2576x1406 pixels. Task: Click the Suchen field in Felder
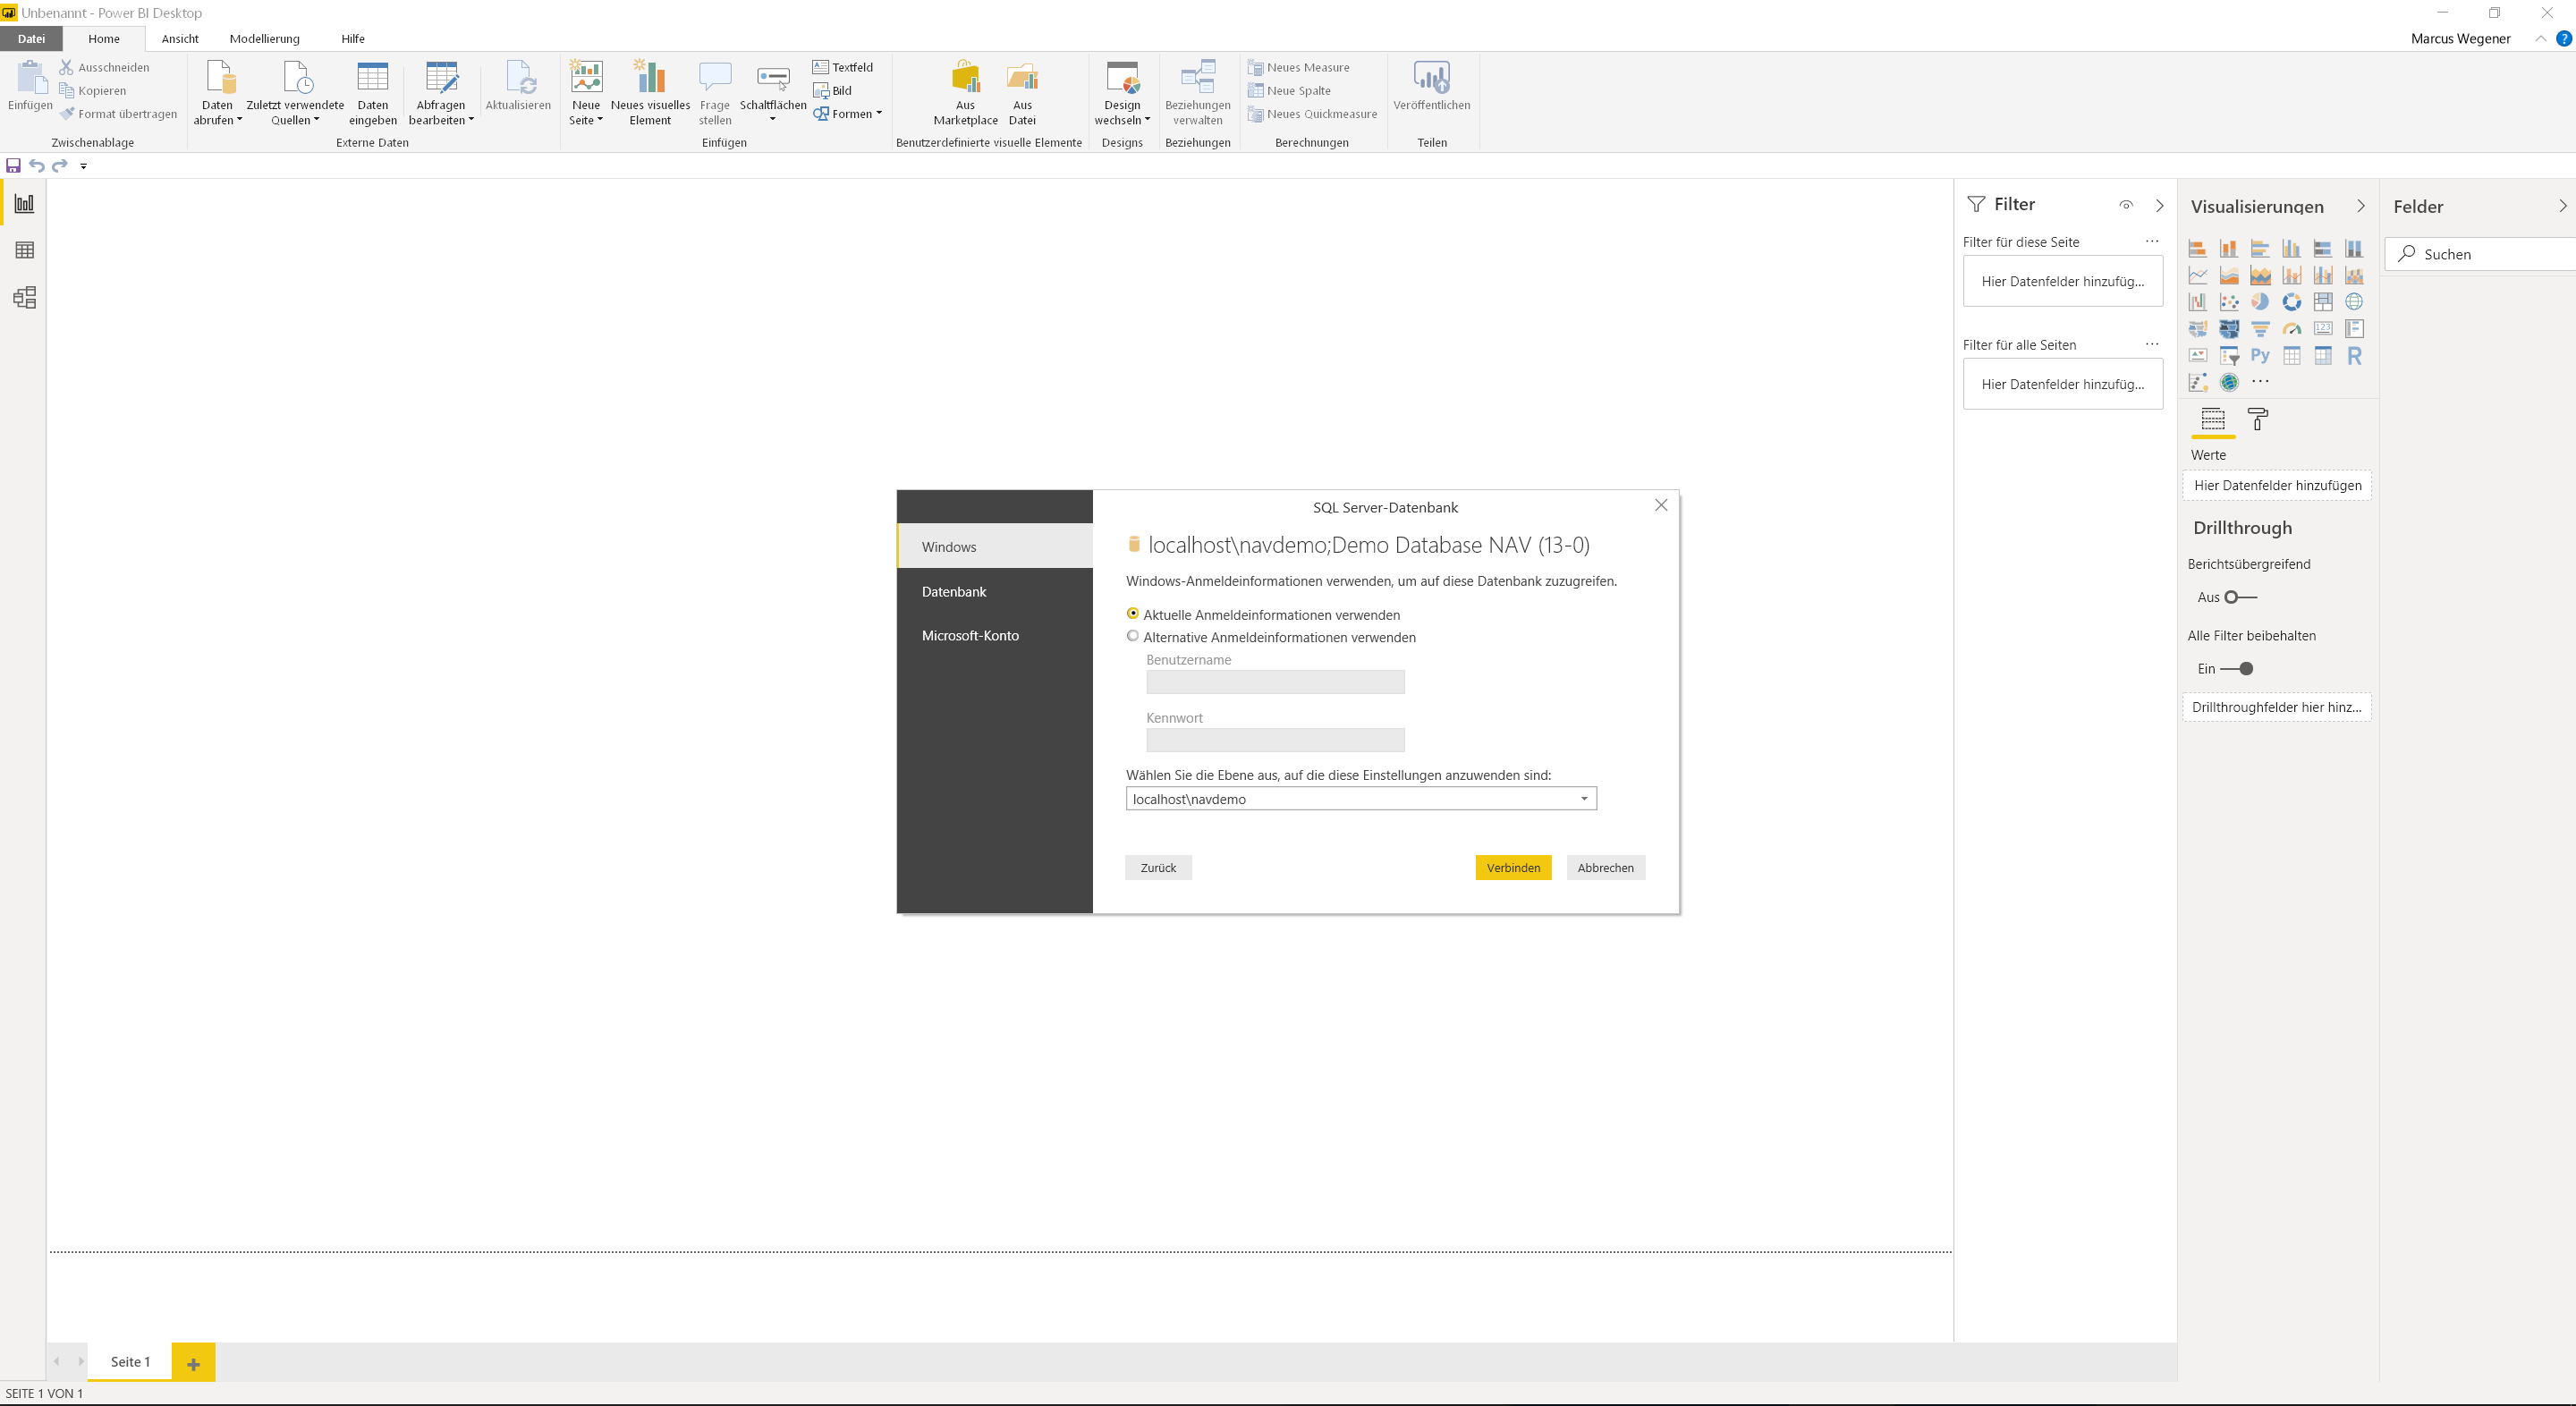tap(2480, 254)
